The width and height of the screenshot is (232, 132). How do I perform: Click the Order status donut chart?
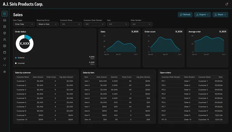click(x=25, y=44)
